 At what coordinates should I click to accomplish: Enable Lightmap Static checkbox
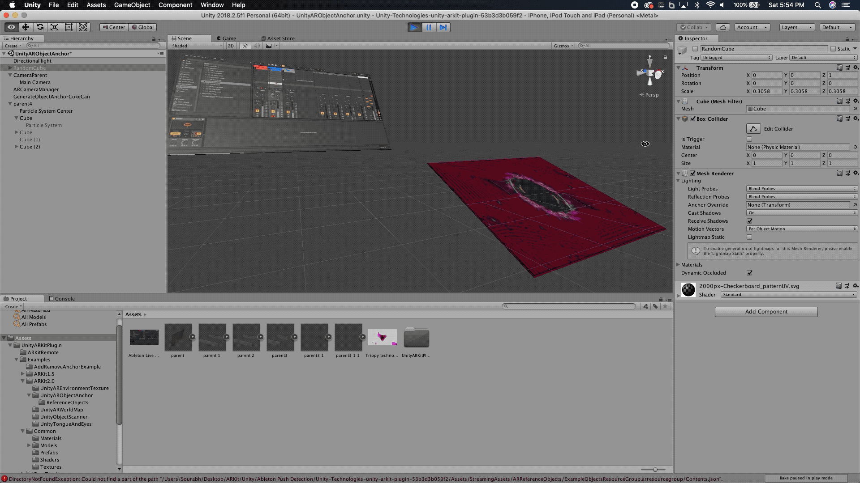pos(749,237)
